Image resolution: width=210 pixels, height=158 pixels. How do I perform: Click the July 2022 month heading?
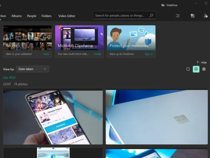point(9,77)
